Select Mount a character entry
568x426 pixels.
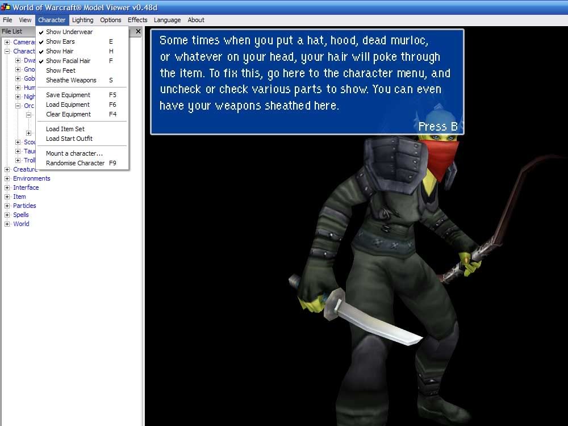coord(82,153)
